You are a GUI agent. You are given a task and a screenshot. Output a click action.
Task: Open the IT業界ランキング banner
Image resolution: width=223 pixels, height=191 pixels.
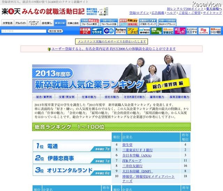pyautogui.click(x=148, y=22)
